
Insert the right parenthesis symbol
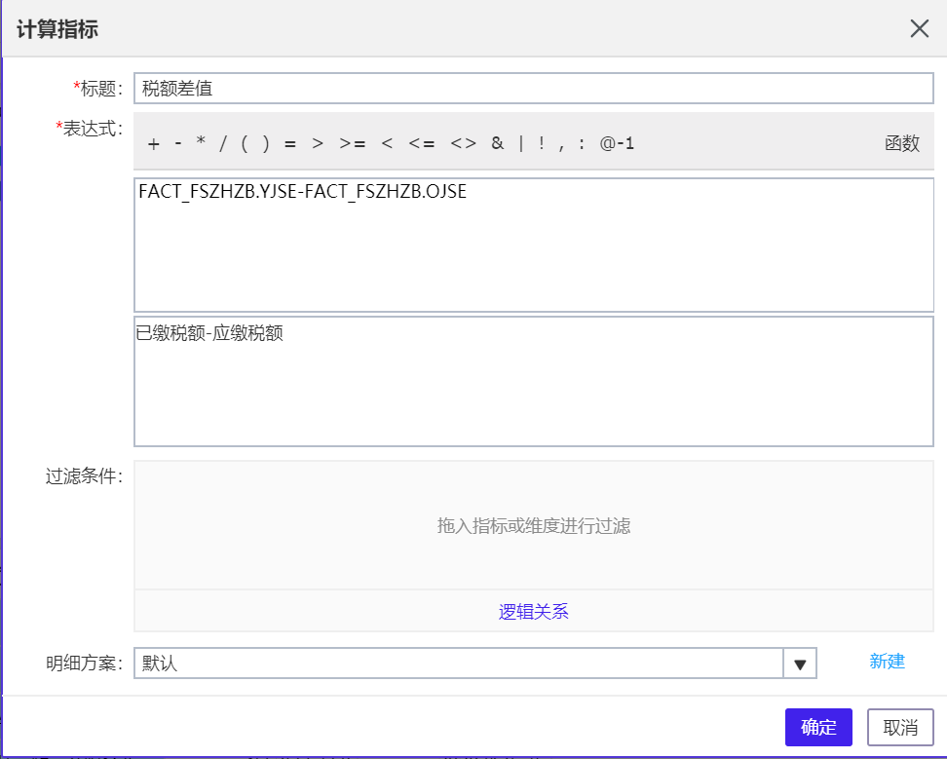(265, 143)
